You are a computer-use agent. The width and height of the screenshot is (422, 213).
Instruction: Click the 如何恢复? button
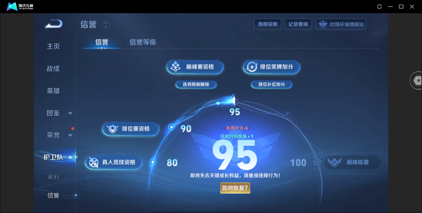point(235,188)
